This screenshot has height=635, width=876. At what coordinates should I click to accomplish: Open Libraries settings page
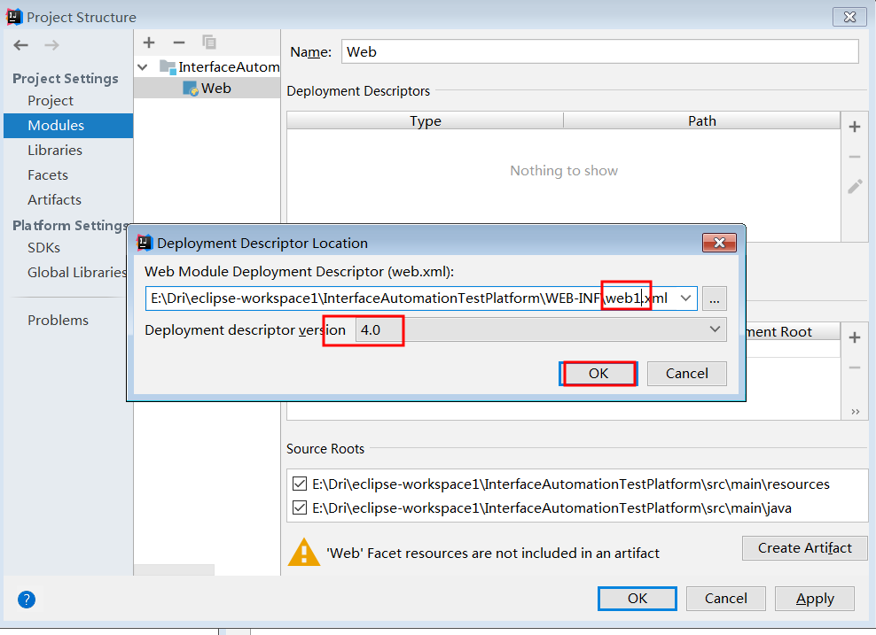55,150
